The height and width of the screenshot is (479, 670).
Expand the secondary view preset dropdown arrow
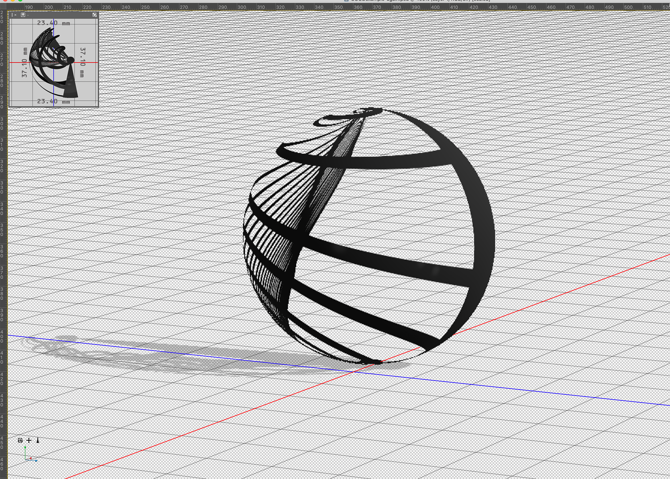(28, 15)
